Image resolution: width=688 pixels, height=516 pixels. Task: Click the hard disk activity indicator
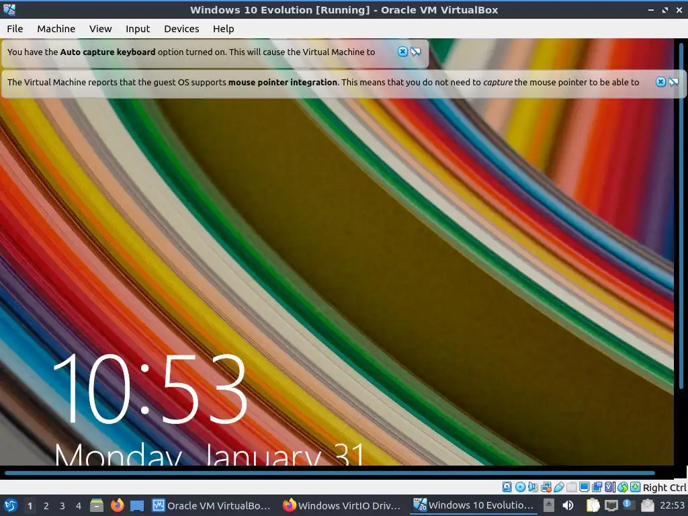(507, 486)
